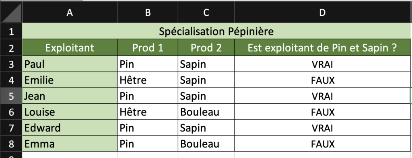Click the Exploitant header cell
The image size is (412, 158).
[70, 47]
